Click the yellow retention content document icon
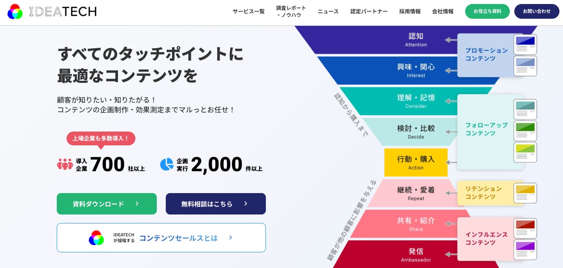Screen dimensions: 563x268 tap(525, 193)
